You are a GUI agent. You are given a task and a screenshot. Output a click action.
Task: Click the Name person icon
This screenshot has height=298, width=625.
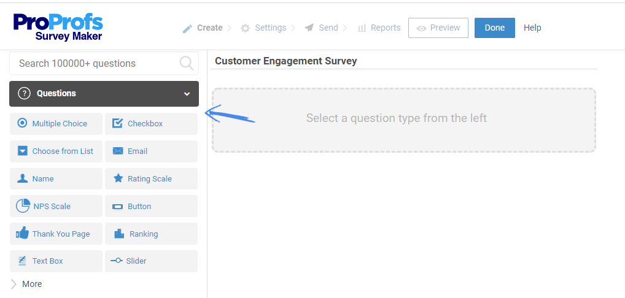click(x=22, y=178)
